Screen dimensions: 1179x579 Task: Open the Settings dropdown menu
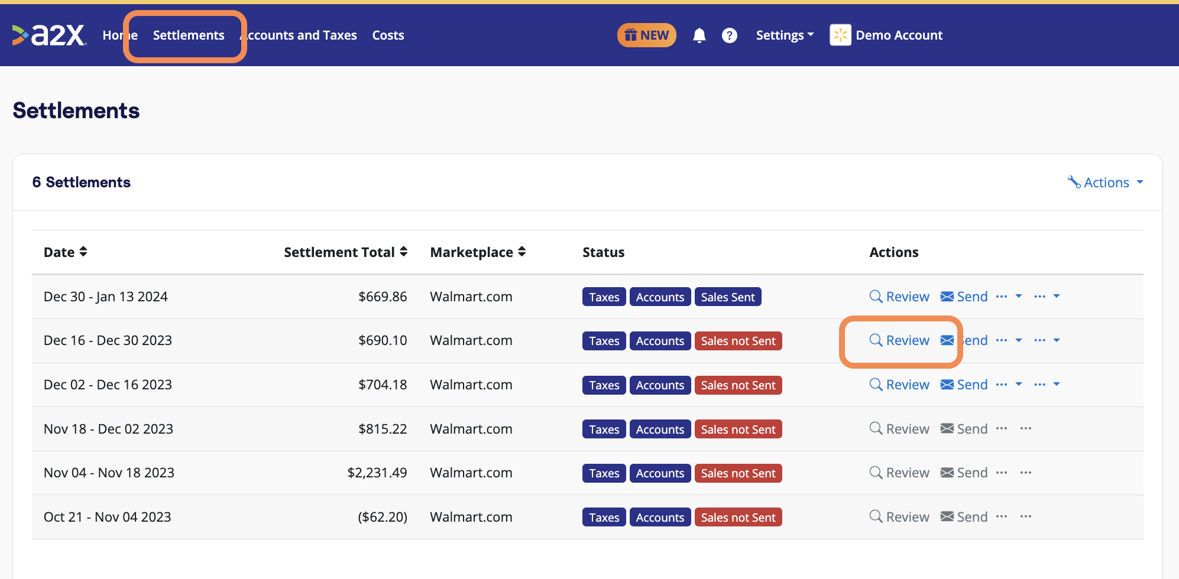[x=785, y=35]
